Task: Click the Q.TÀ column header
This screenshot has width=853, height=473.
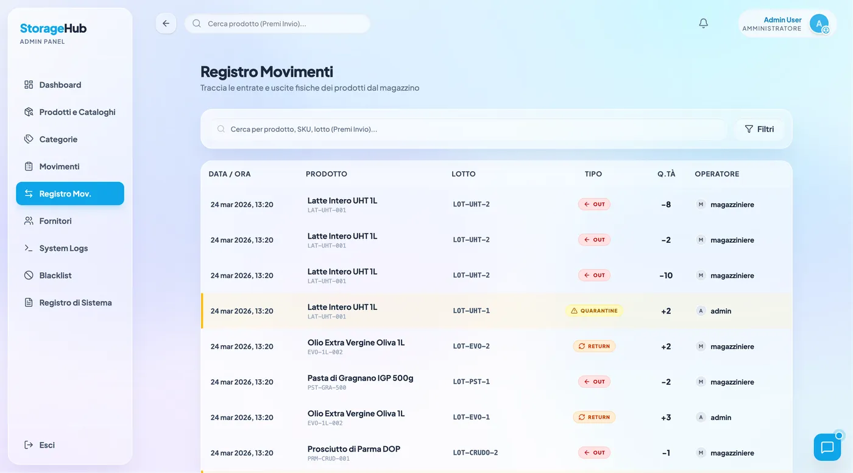Action: click(667, 174)
